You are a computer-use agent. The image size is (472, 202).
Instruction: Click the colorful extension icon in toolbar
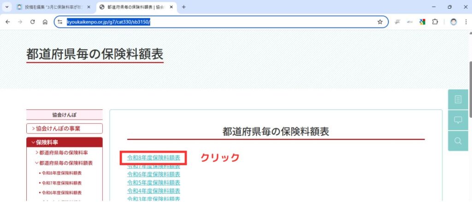[x=422, y=22]
